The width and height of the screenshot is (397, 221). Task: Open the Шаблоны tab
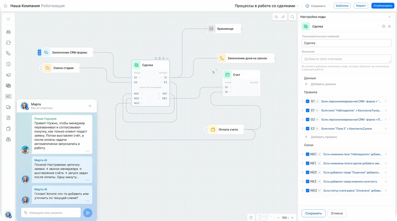click(342, 6)
